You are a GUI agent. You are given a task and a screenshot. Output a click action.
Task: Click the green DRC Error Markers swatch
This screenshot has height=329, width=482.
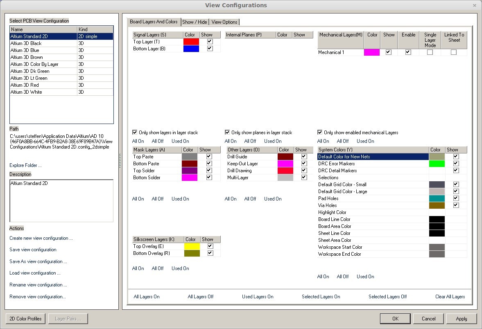click(x=437, y=163)
